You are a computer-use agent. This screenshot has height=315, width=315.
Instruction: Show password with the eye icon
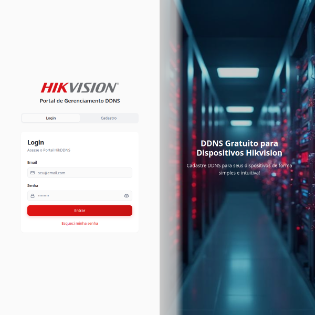(127, 196)
